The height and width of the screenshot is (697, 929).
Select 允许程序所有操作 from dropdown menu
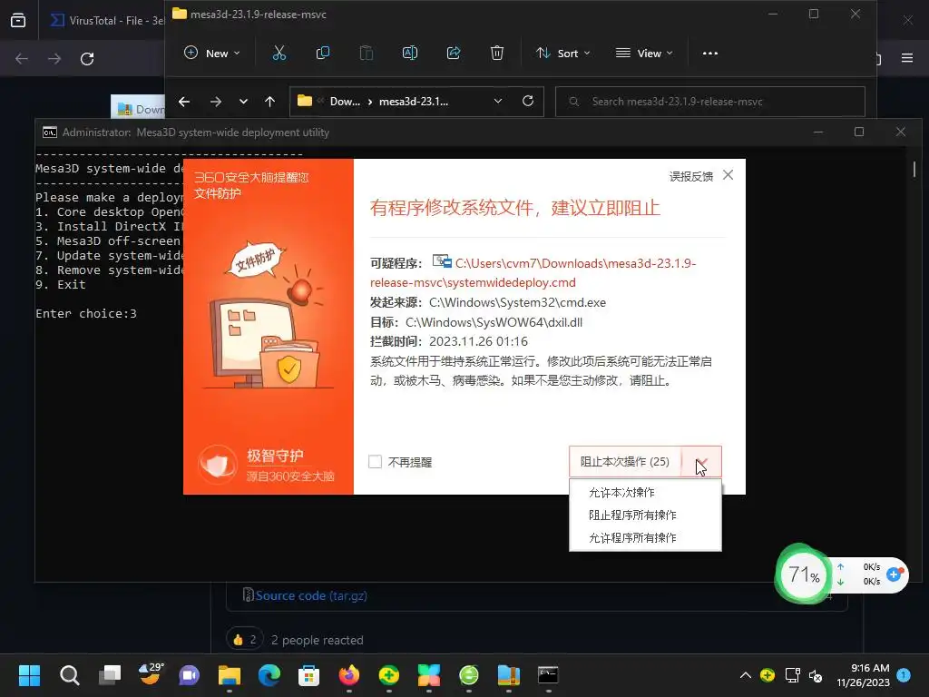tap(632, 537)
